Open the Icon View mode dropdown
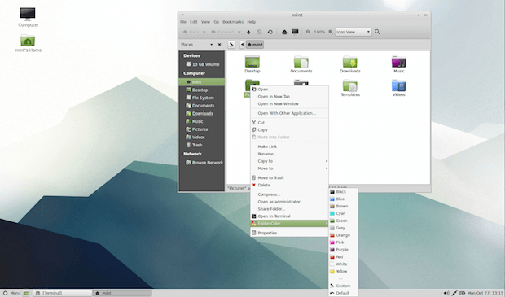This screenshot has height=297, width=505. click(x=353, y=32)
